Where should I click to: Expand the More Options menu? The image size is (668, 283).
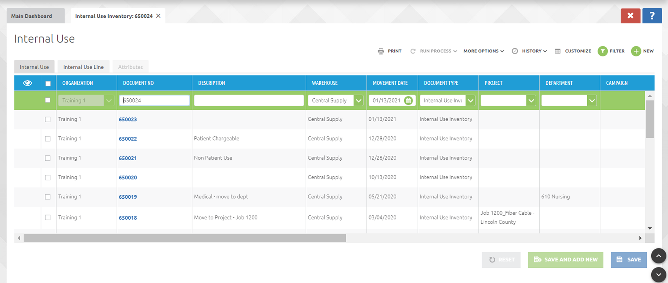pos(484,51)
